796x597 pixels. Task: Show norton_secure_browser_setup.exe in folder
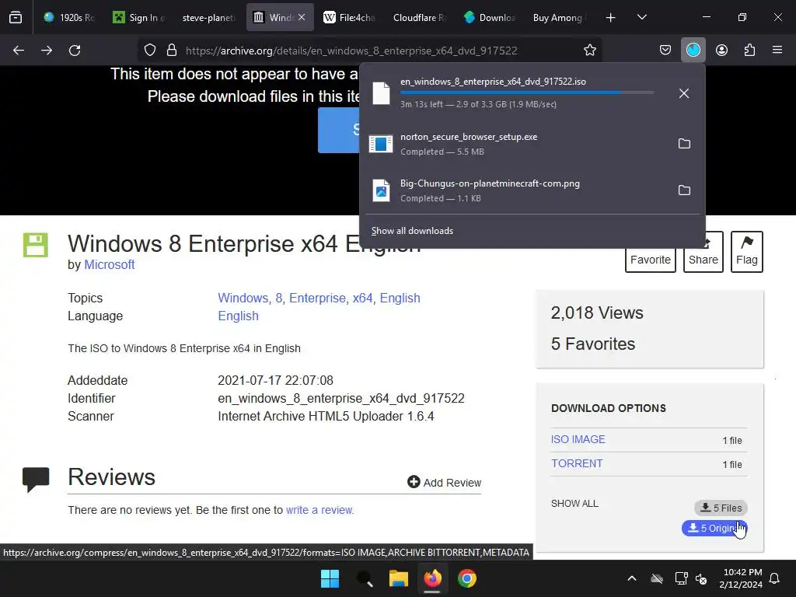[684, 144]
